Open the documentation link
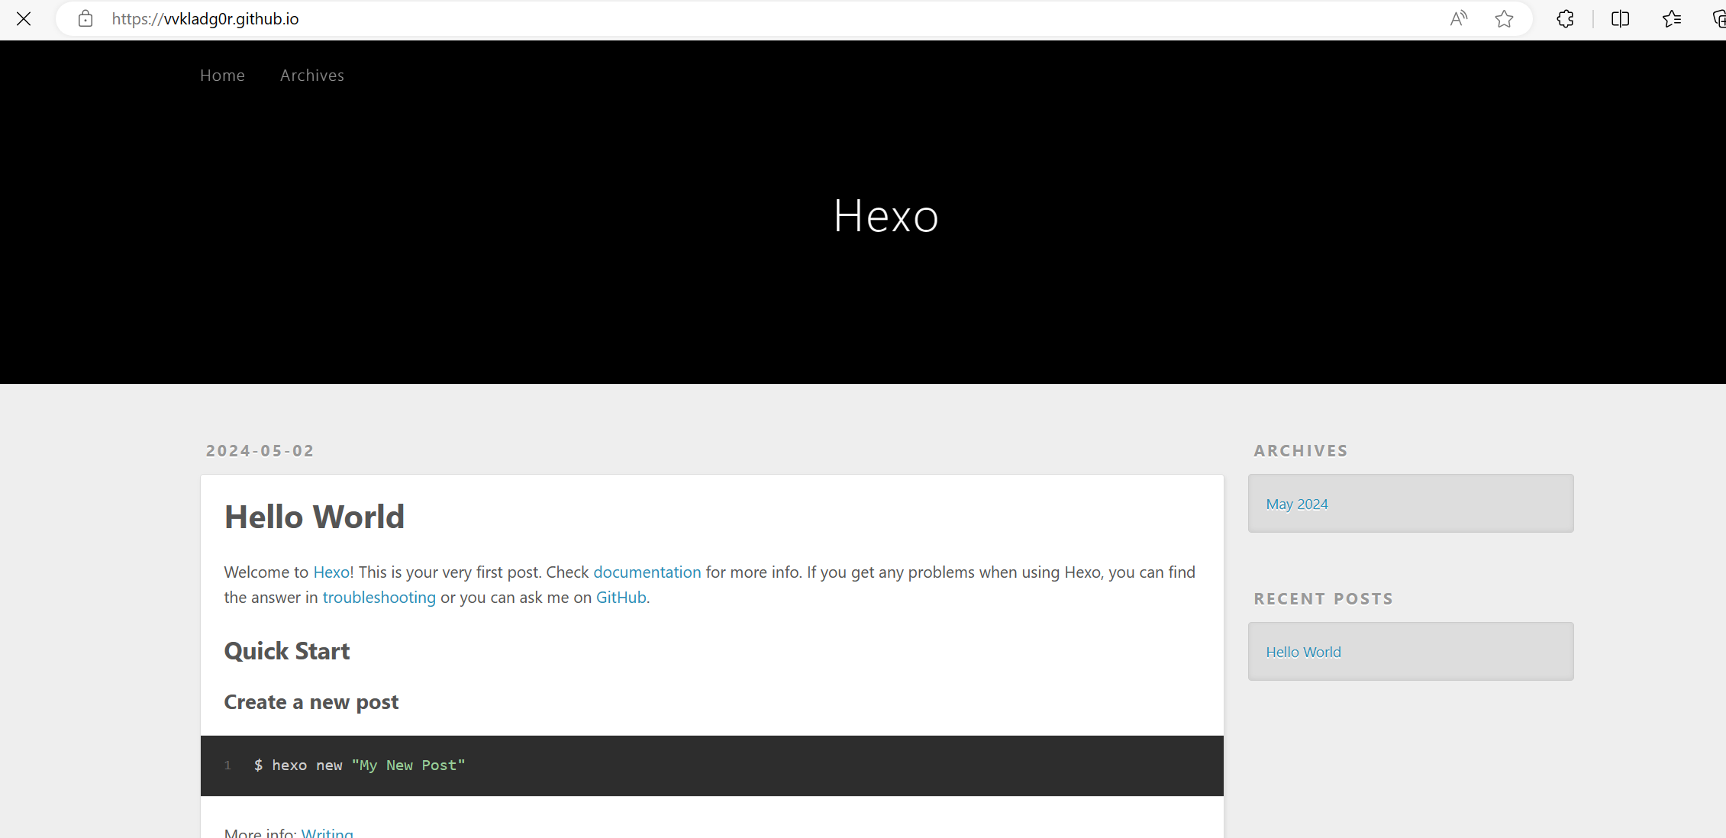 point(647,572)
